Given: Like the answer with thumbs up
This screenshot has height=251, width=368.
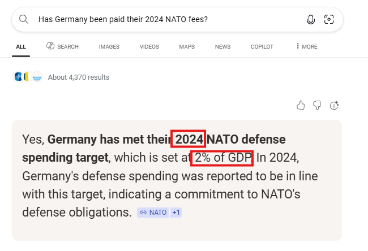Looking at the screenshot, I should 301,105.
